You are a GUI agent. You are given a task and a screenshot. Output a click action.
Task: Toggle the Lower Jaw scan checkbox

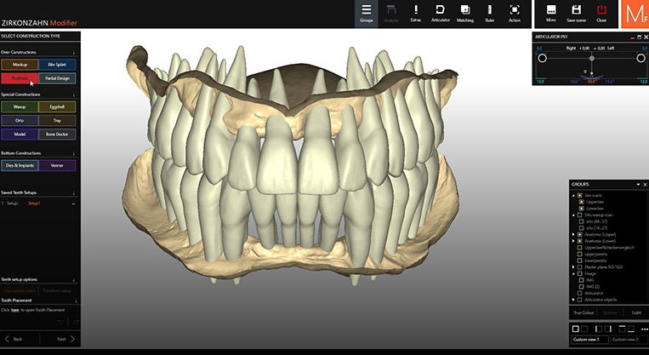tap(580, 208)
